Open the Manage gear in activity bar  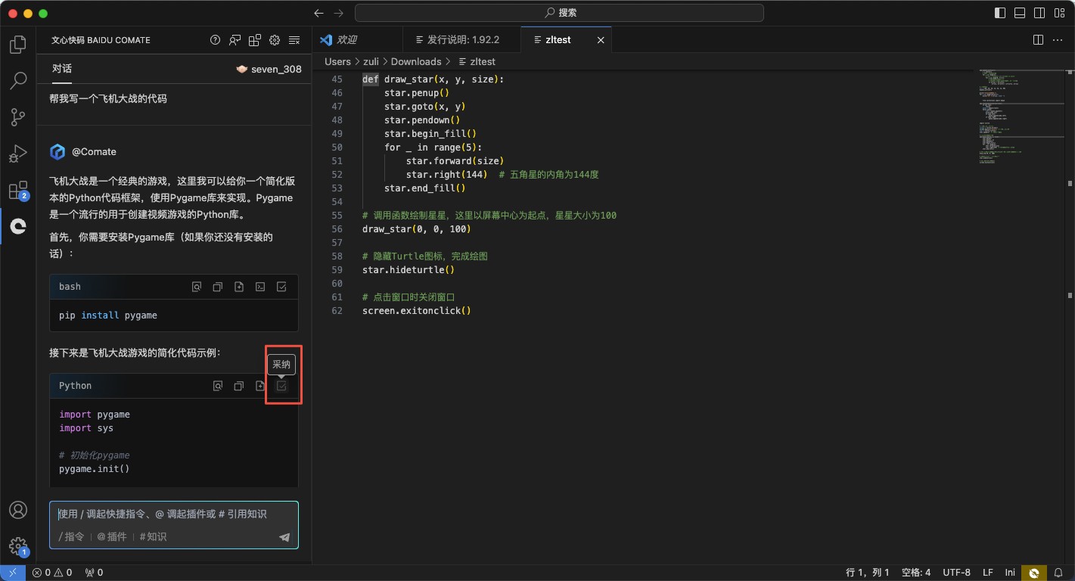[x=18, y=546]
